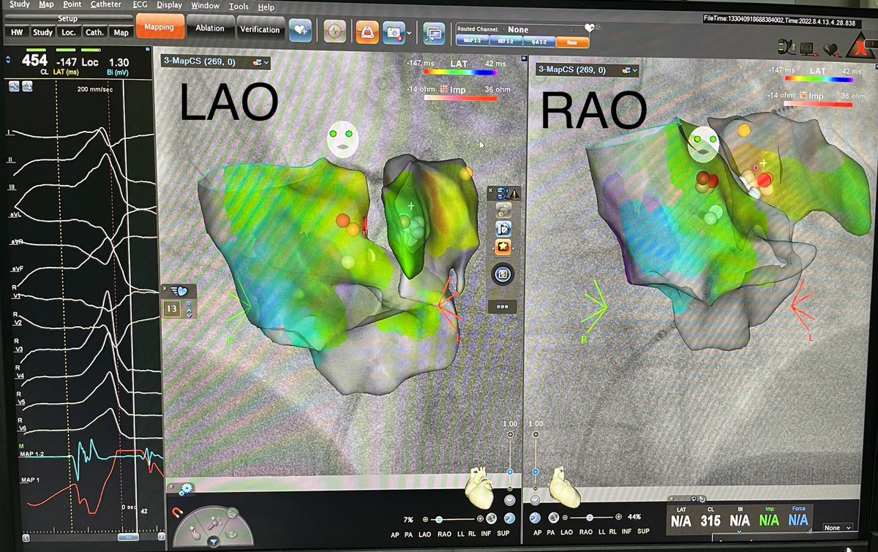Open the Point menu

point(72,5)
